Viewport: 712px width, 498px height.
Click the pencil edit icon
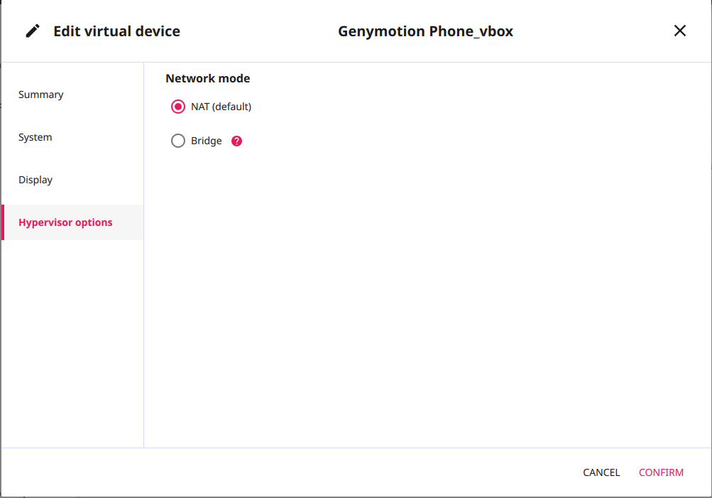tap(33, 31)
